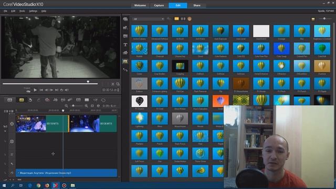Toggle the voice track button
Image resolution: width=336 pixels, height=189 pixels.
[12, 164]
